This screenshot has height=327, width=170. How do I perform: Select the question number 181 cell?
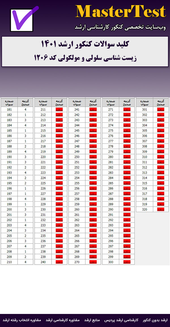pos(9,110)
